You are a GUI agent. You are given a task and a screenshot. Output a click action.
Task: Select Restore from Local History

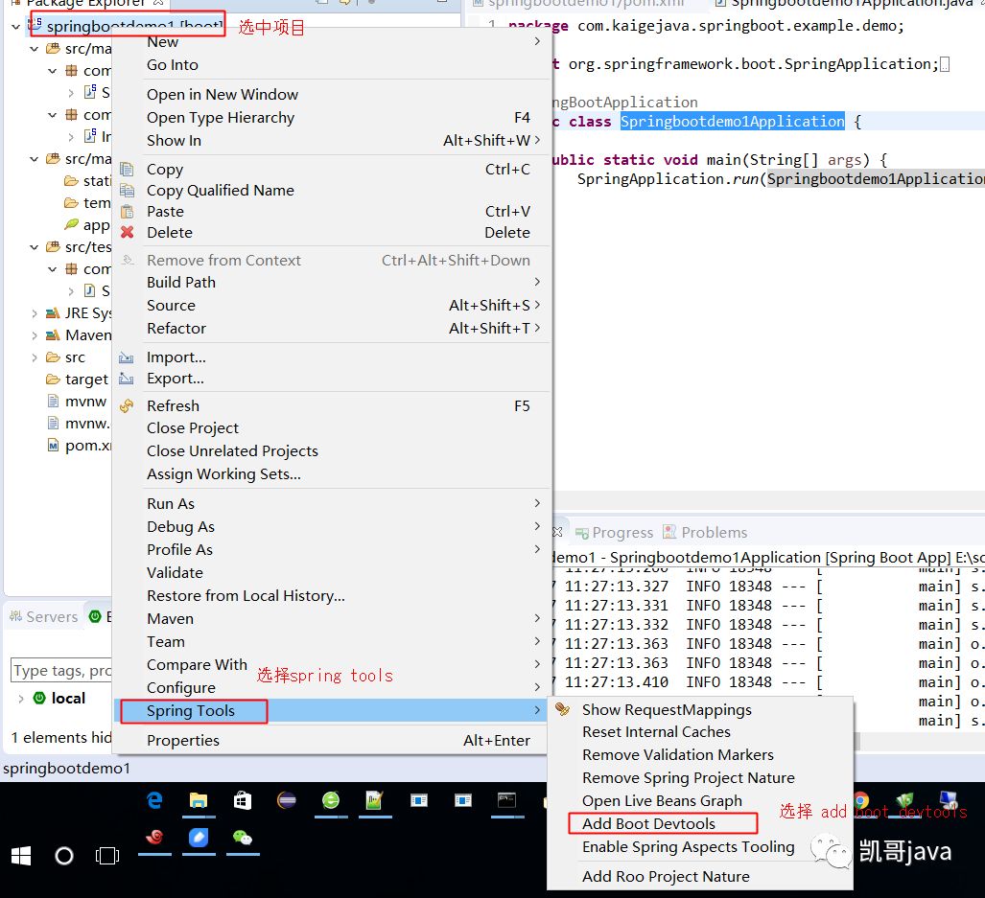(246, 595)
